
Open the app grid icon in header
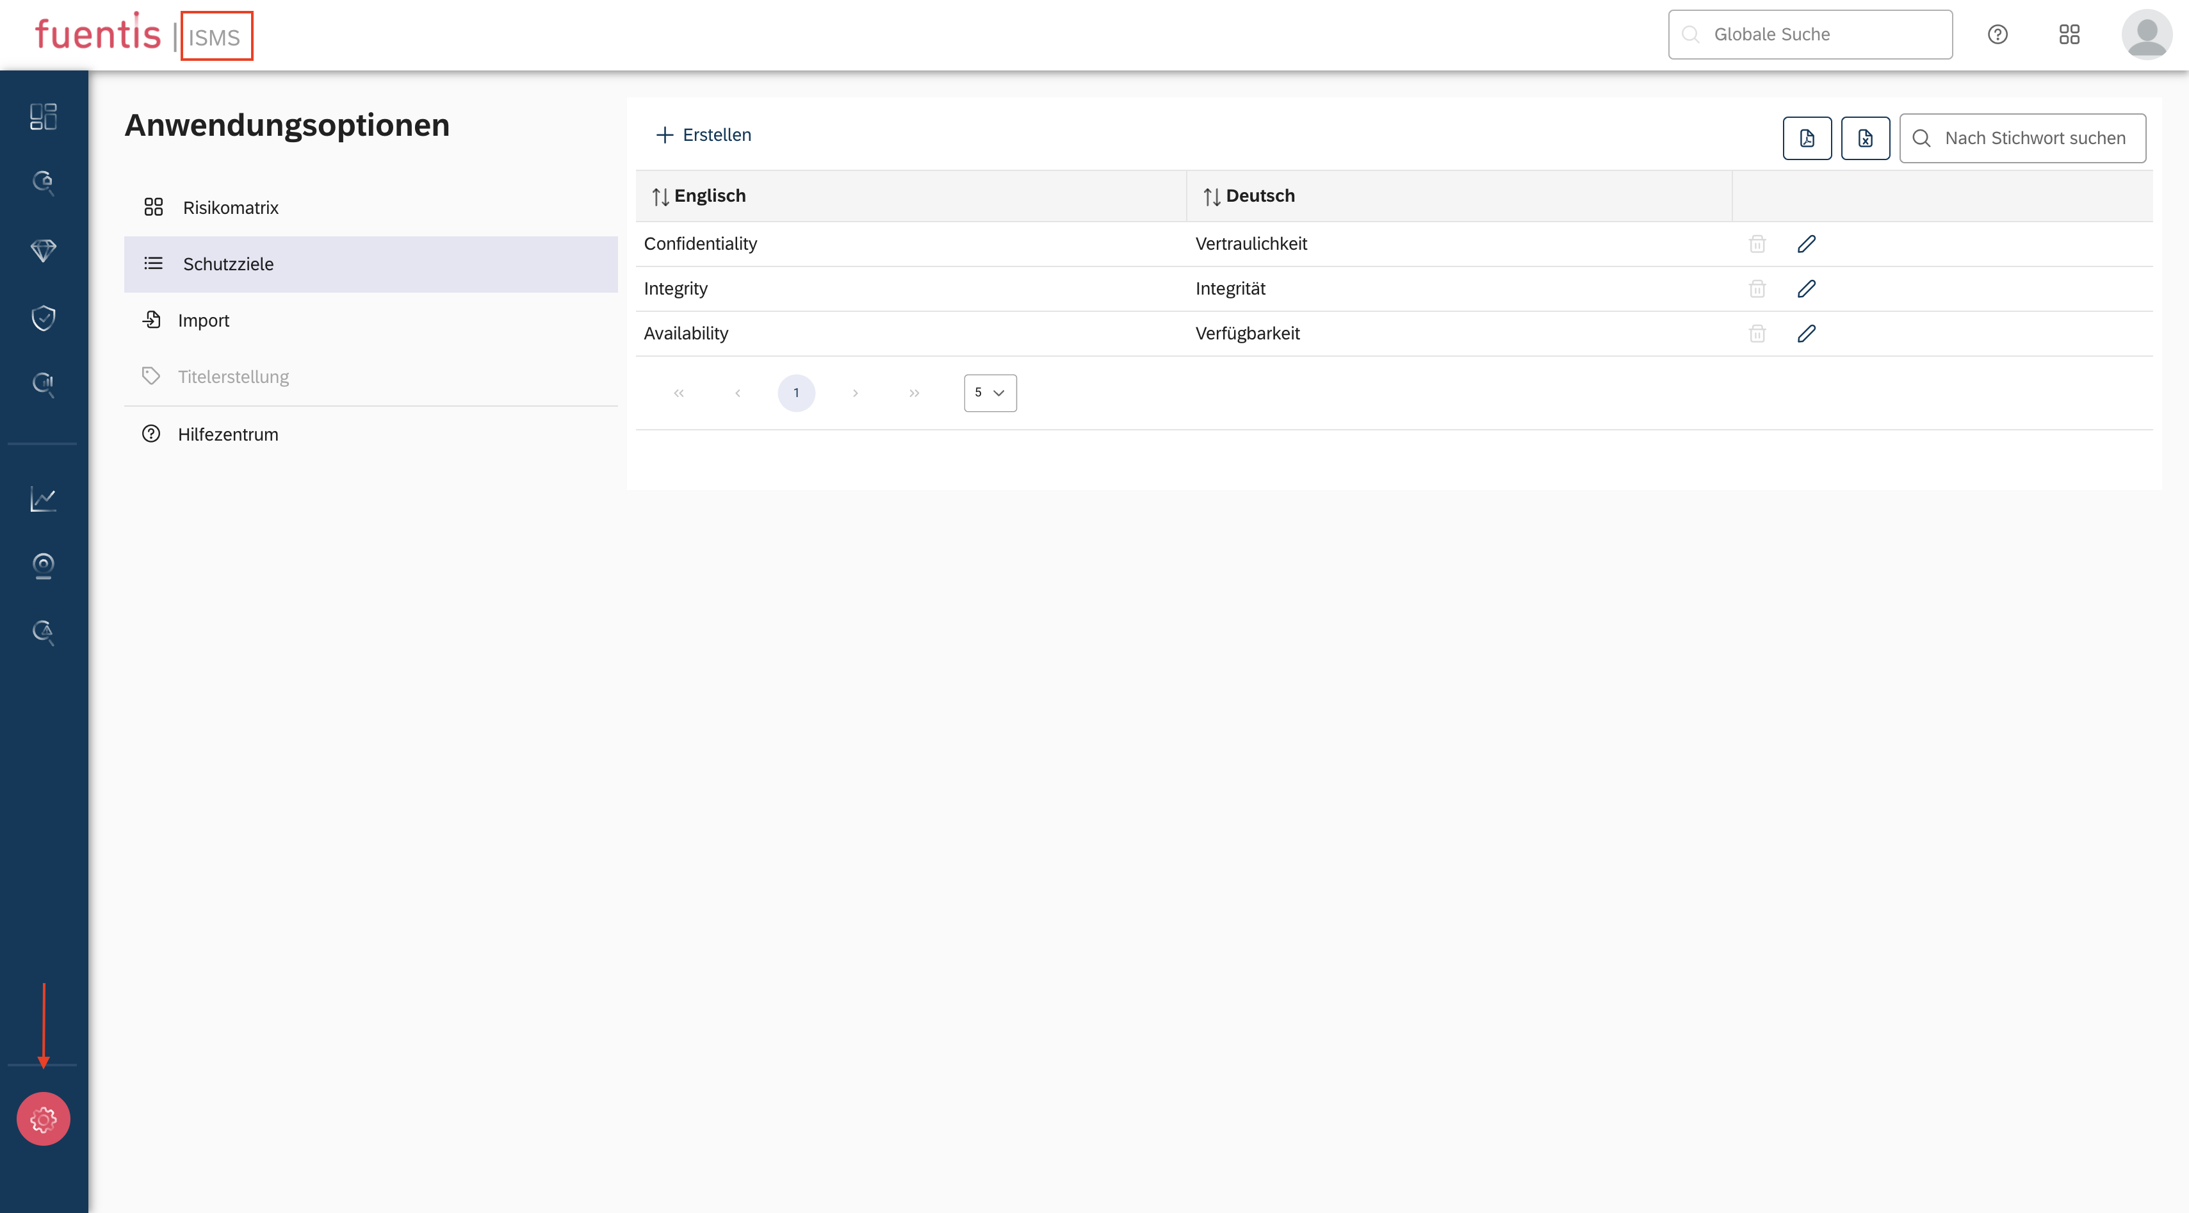point(2069,35)
